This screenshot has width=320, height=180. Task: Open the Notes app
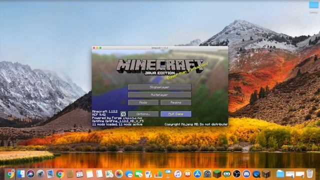89,174
